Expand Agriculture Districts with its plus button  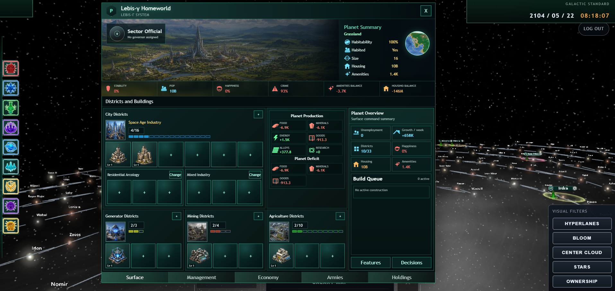tap(340, 216)
